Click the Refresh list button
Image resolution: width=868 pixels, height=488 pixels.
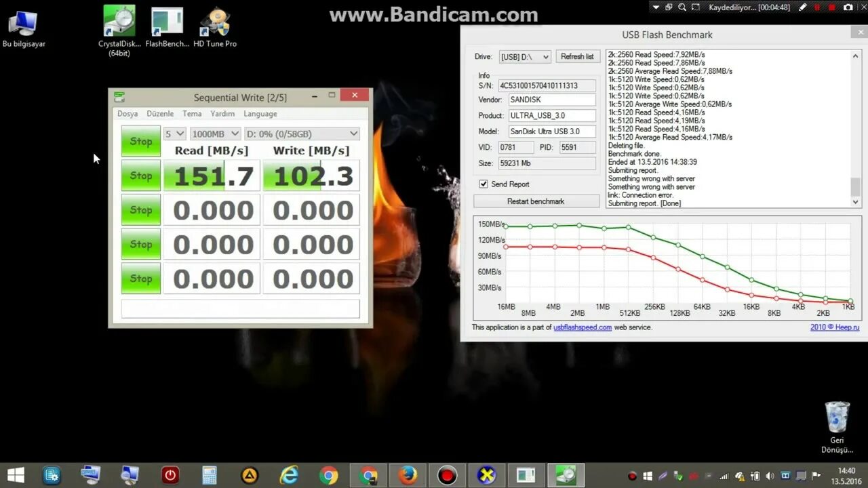pos(577,57)
